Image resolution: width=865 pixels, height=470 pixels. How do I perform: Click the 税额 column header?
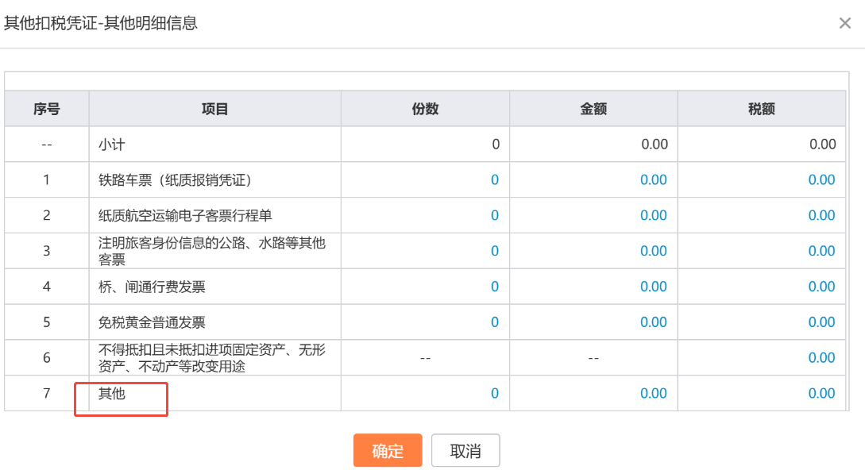click(761, 110)
